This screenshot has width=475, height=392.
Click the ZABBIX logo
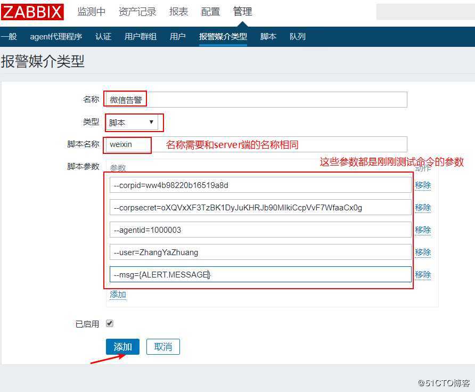pos(32,12)
